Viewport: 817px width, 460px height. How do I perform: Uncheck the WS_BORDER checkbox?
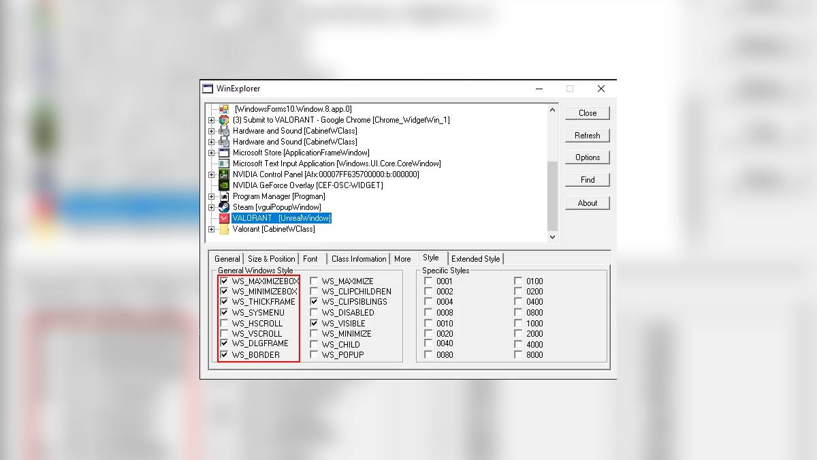(x=224, y=354)
